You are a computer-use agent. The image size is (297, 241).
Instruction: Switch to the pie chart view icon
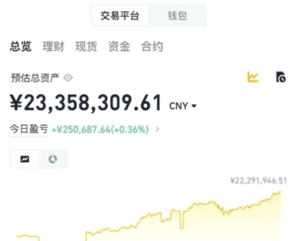[x=53, y=159]
